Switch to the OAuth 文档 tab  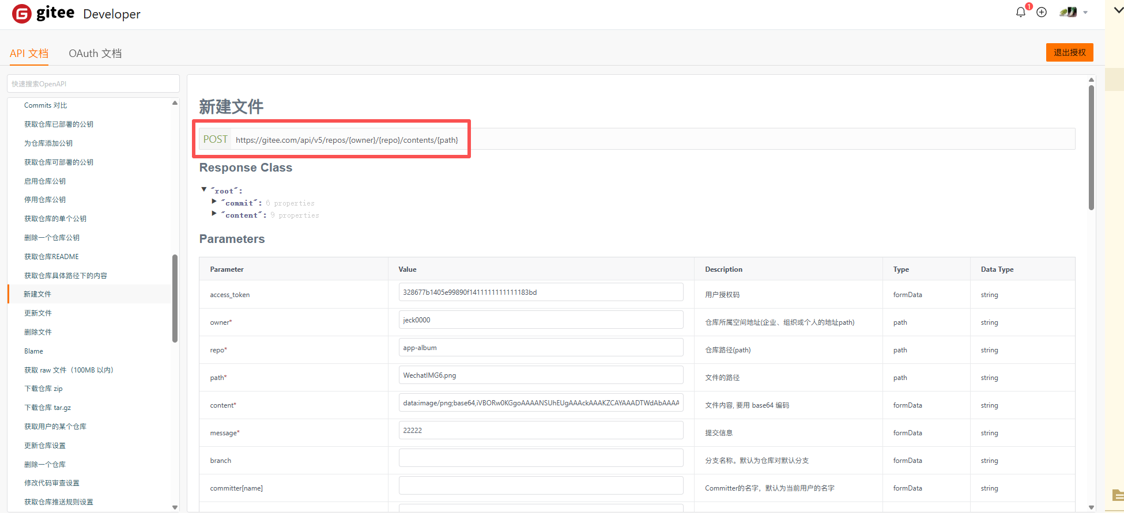point(95,54)
